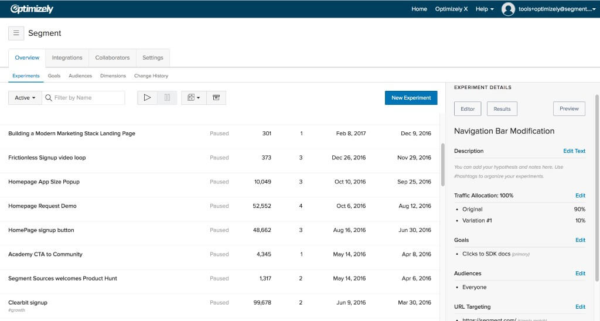The image size is (600, 321).
Task: Click Variation #1 in traffic allocation
Action: pyautogui.click(x=477, y=220)
